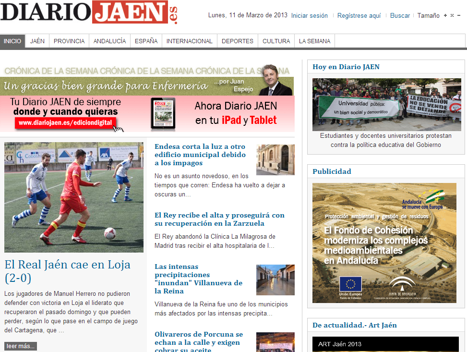Click the leer más button
Screen dimensions: 467x352
[x=21, y=346]
